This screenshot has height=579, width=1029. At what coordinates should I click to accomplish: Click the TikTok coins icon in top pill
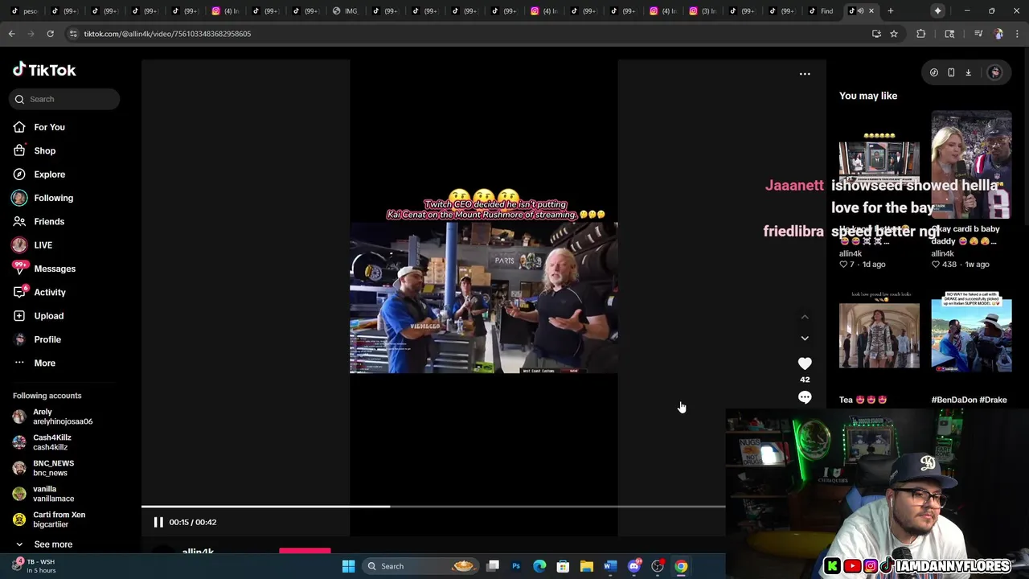click(x=934, y=72)
